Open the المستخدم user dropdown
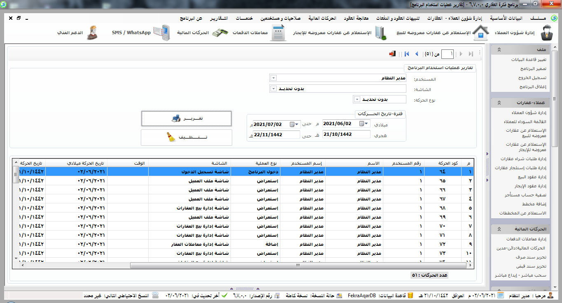Viewport: 562px width, 303px height. click(x=273, y=78)
